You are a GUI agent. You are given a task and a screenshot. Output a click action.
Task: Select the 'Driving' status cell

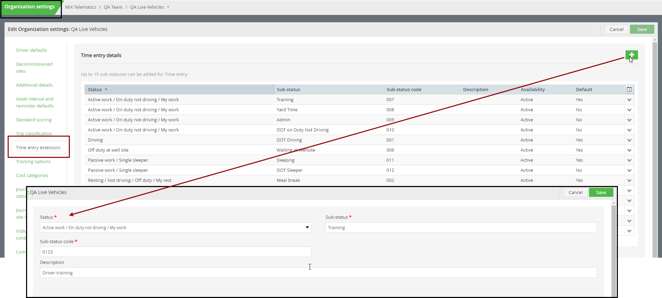95,140
